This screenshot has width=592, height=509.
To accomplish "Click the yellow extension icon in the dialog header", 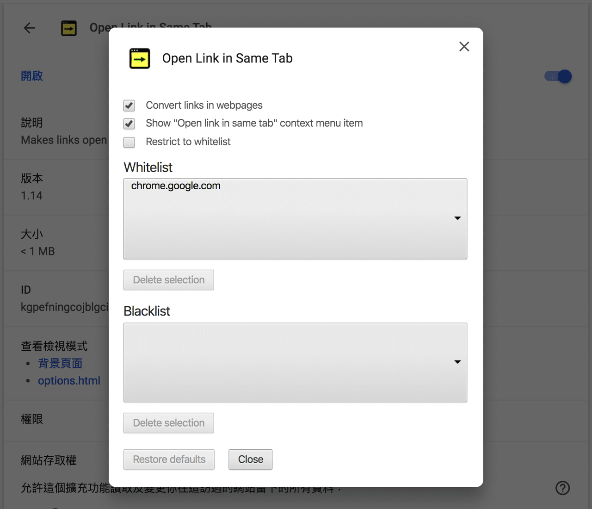I will (x=140, y=58).
